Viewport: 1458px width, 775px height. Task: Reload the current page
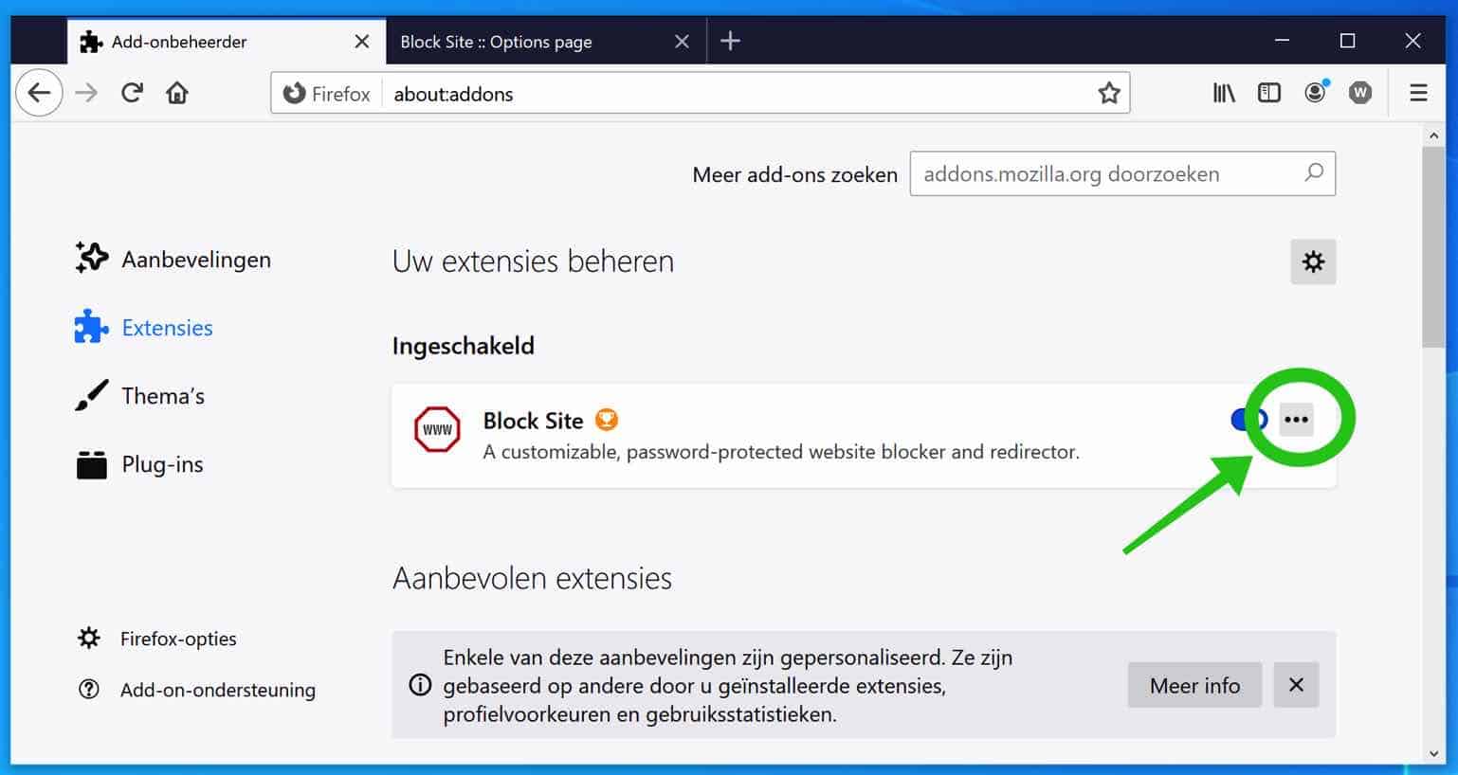[x=132, y=93]
